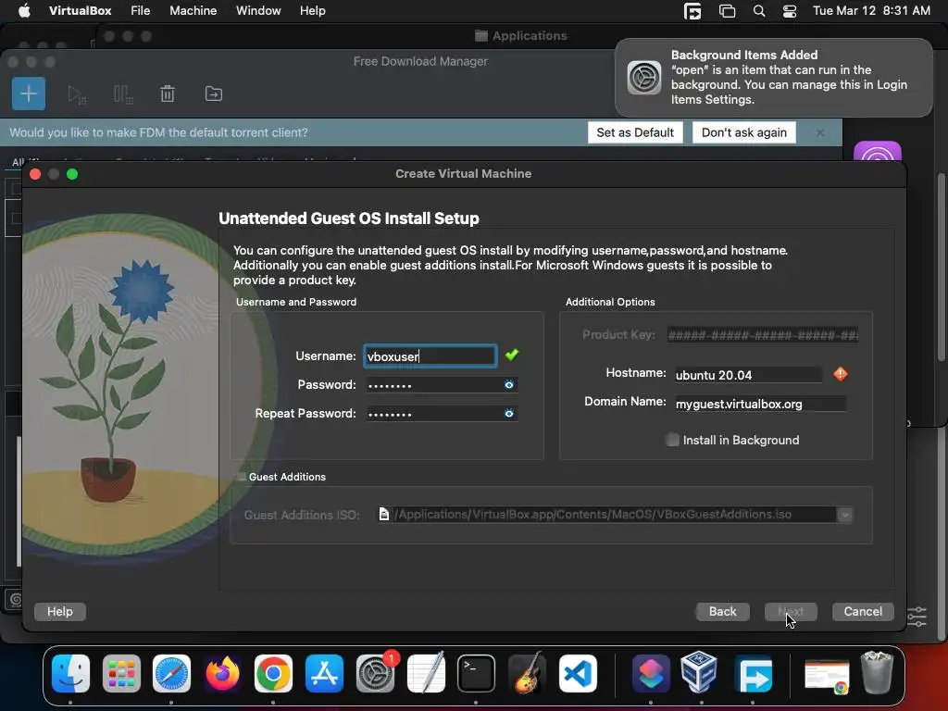Open the Guest Additions ISO dropdown

pyautogui.click(x=844, y=515)
